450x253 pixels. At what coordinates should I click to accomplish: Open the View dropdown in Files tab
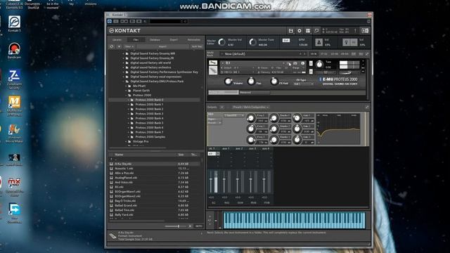pos(129,46)
